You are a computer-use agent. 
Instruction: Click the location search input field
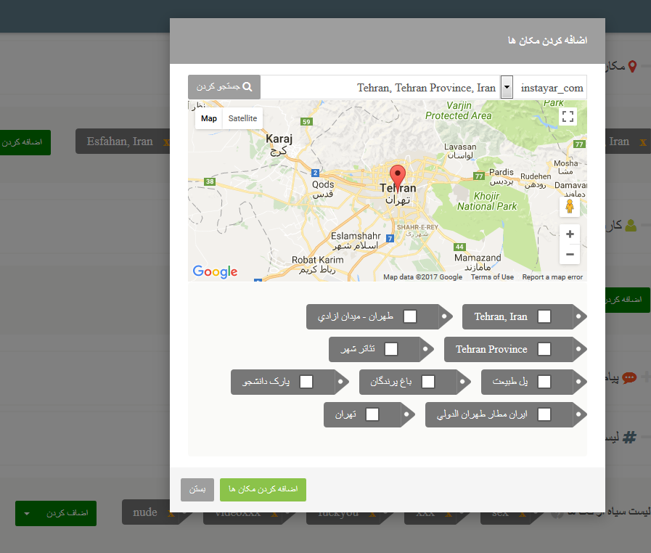[380, 87]
